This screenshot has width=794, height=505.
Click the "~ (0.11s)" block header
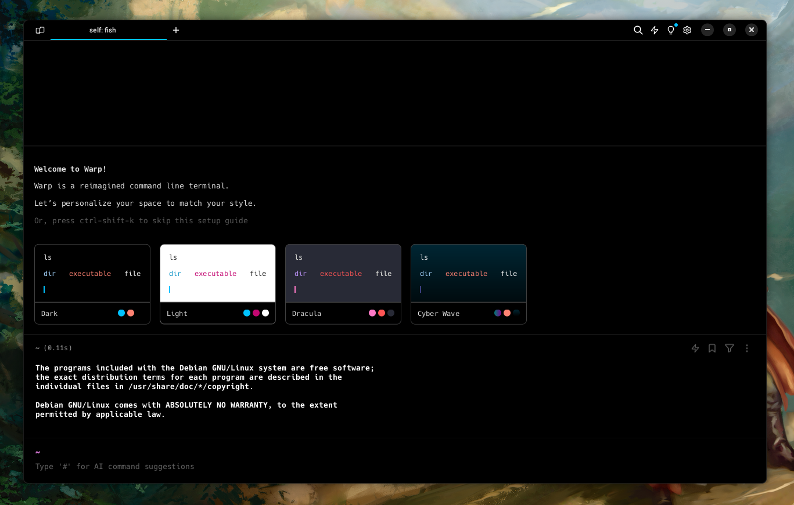click(53, 348)
